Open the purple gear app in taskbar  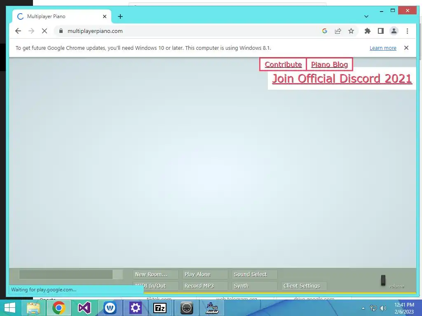point(135,308)
